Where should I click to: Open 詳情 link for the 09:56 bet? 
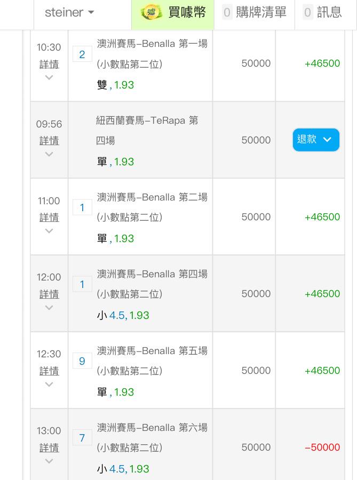pyautogui.click(x=49, y=141)
